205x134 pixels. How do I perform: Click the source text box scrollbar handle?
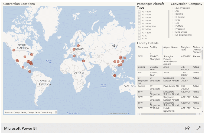tap(56, 112)
